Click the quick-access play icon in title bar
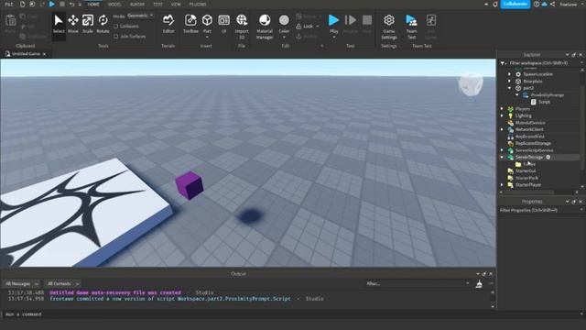The width and height of the screenshot is (586, 330). (52, 4)
